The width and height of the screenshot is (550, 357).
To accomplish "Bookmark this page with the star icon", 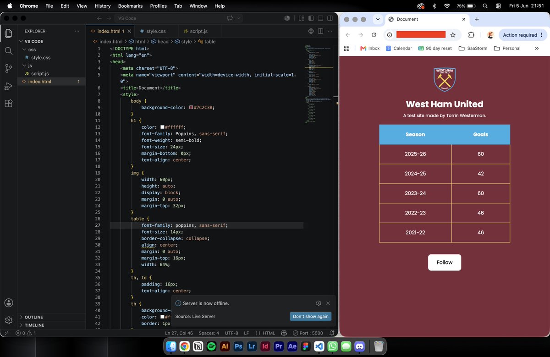I will click(453, 35).
